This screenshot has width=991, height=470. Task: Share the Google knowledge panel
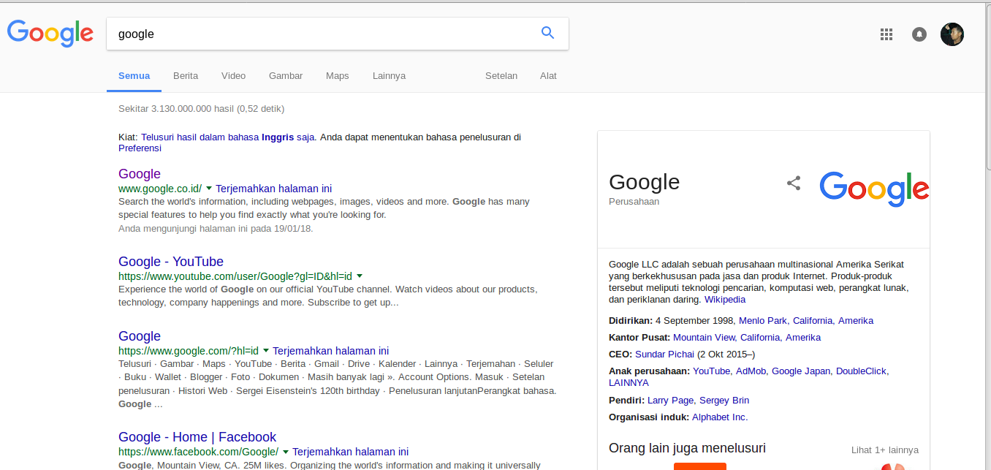(x=794, y=183)
